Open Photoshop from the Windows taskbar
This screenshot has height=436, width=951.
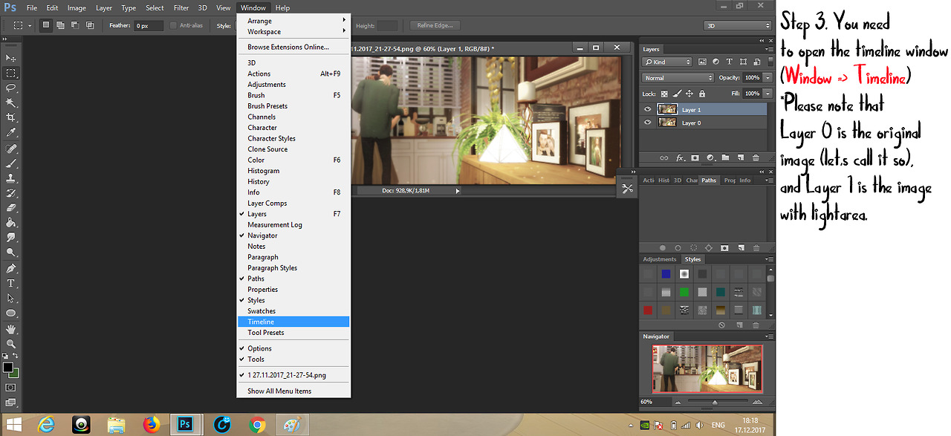tap(186, 424)
